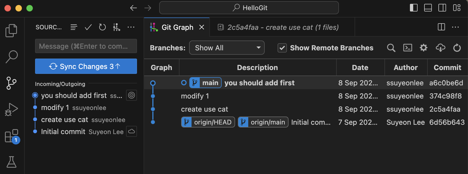This screenshot has height=174, width=468.
Task: Click the commit checkmark icon
Action: (x=88, y=27)
